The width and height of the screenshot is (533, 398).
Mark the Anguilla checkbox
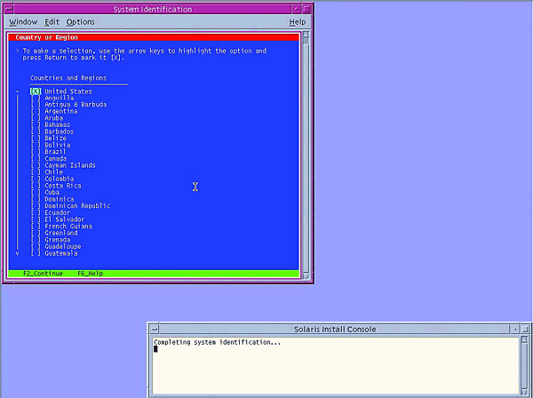coord(36,98)
